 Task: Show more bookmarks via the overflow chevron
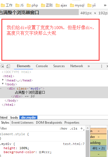[x=105, y=5]
